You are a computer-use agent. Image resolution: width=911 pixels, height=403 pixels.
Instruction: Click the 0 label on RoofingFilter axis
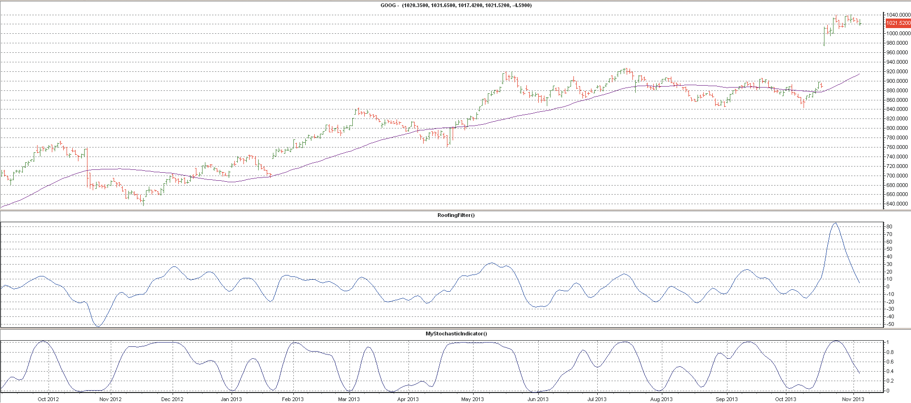pos(888,286)
